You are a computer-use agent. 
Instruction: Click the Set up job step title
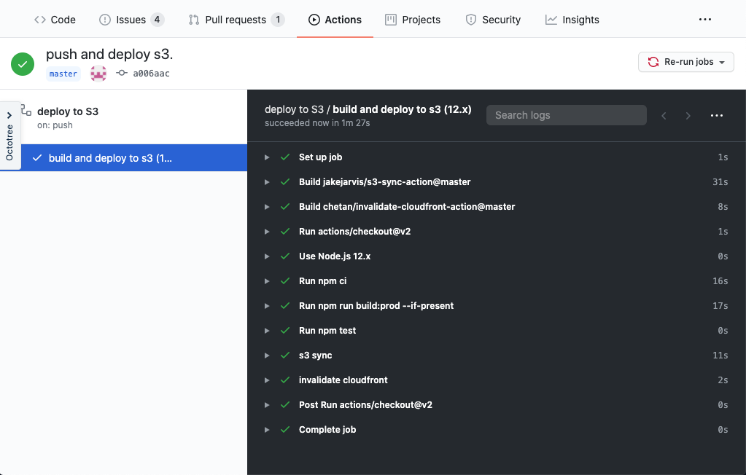pos(320,157)
